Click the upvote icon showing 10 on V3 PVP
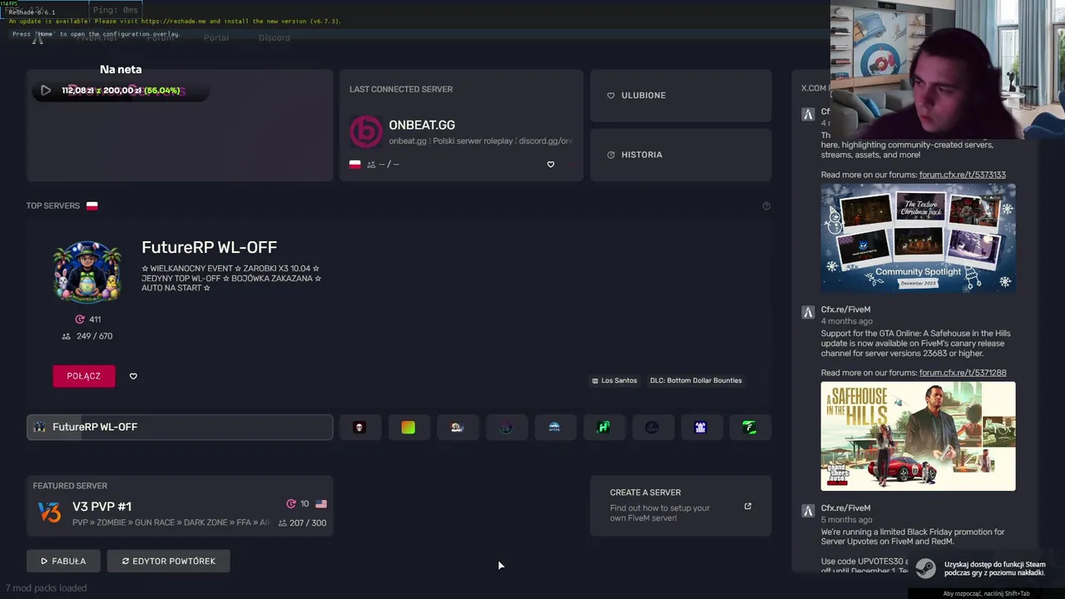The height and width of the screenshot is (599, 1065). tap(291, 504)
